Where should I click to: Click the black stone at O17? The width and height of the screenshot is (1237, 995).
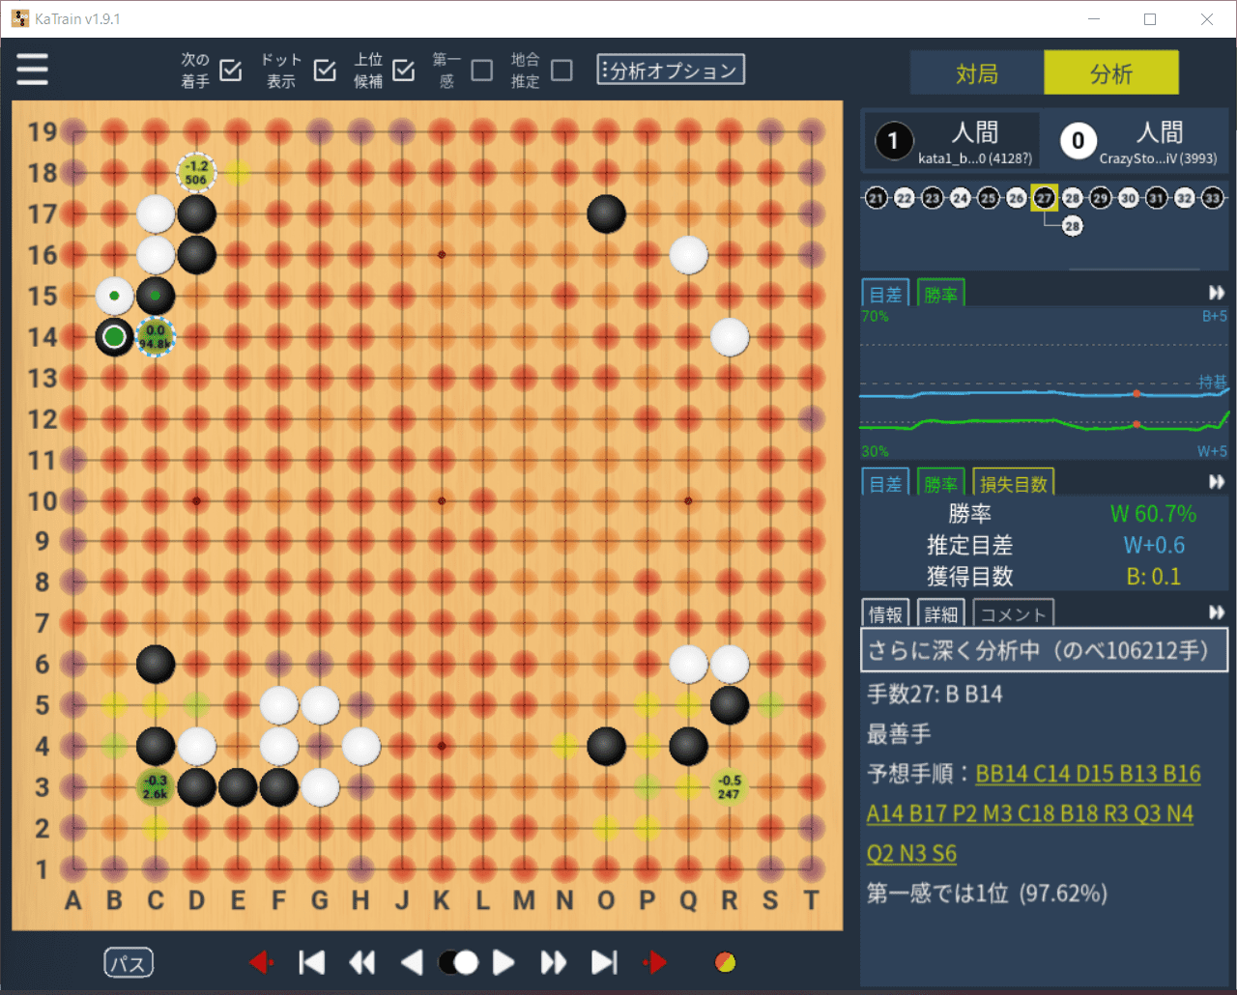click(x=606, y=213)
